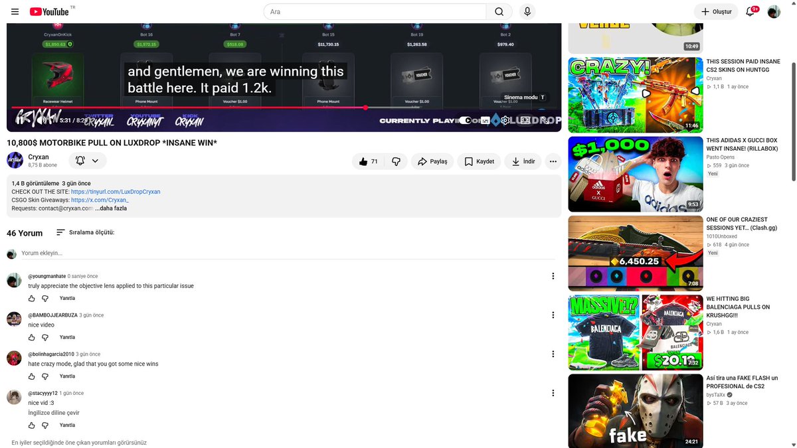Image resolution: width=797 pixels, height=448 pixels.
Task: Focus the 'Ara' search field
Action: pos(375,11)
